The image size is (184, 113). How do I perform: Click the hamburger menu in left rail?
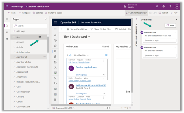pyautogui.click(x=7, y=19)
